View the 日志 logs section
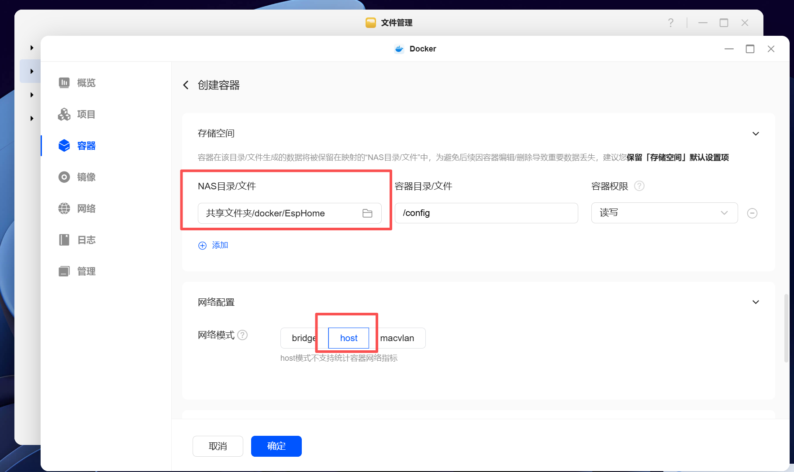The image size is (794, 472). tap(77, 240)
